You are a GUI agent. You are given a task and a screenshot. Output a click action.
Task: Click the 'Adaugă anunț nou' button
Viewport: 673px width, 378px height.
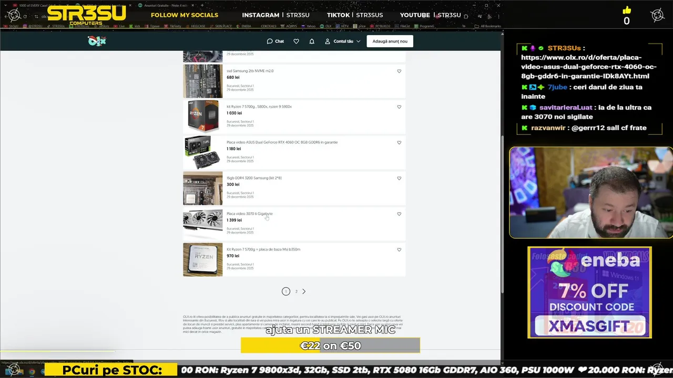click(390, 41)
